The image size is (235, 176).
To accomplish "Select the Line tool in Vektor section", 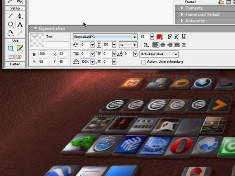I will click(x=11, y=16).
